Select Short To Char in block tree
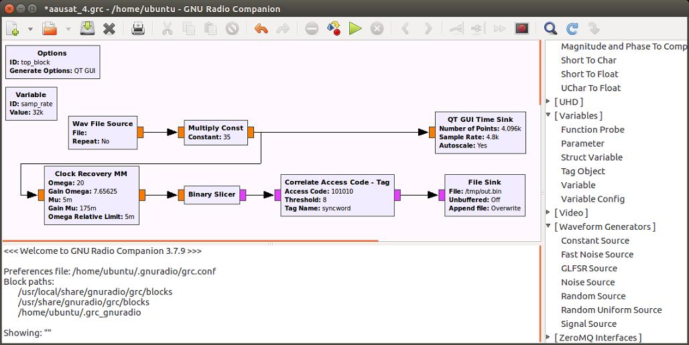 point(588,60)
